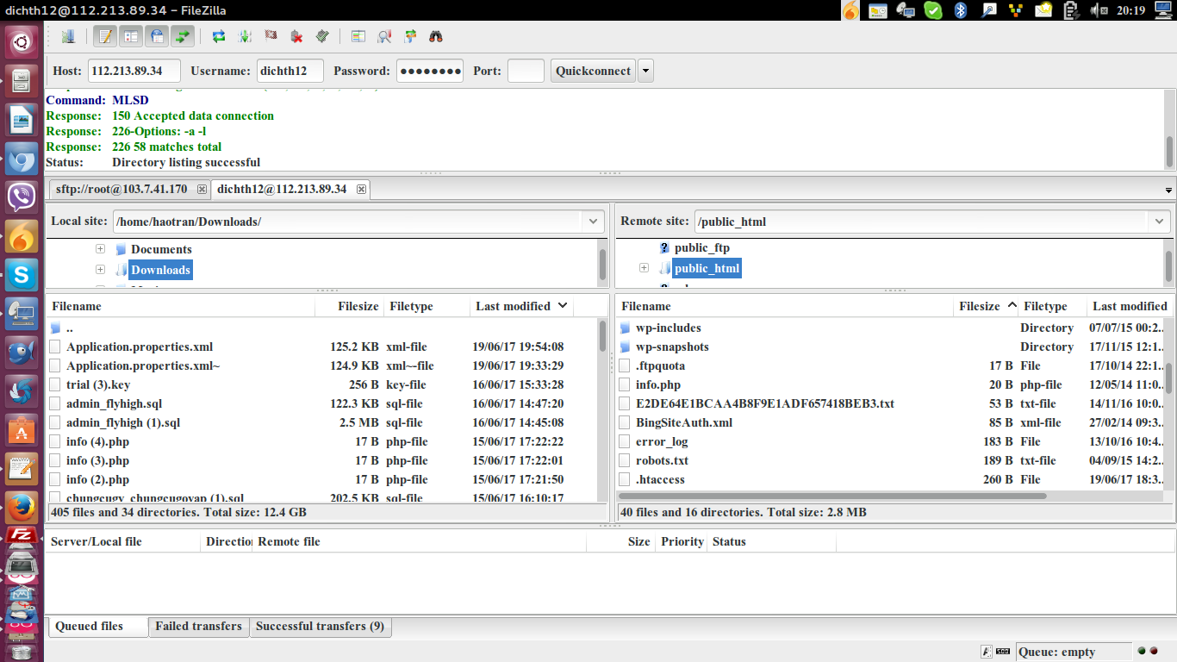
Task: Click the local Filename column header
Action: coord(181,306)
